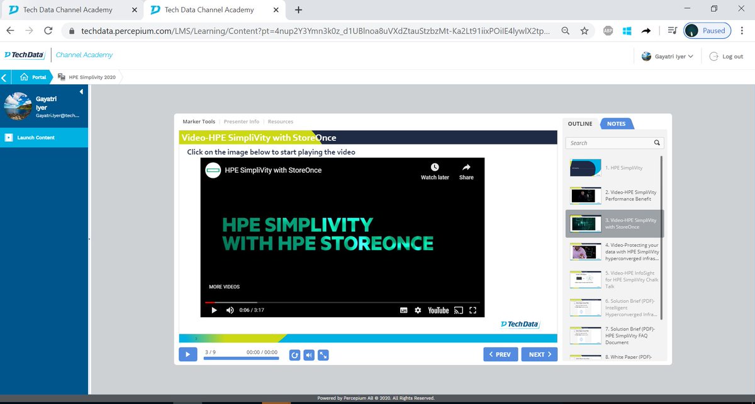Play the YouTube video
Viewport: 755px width, 404px height.
tap(214, 310)
